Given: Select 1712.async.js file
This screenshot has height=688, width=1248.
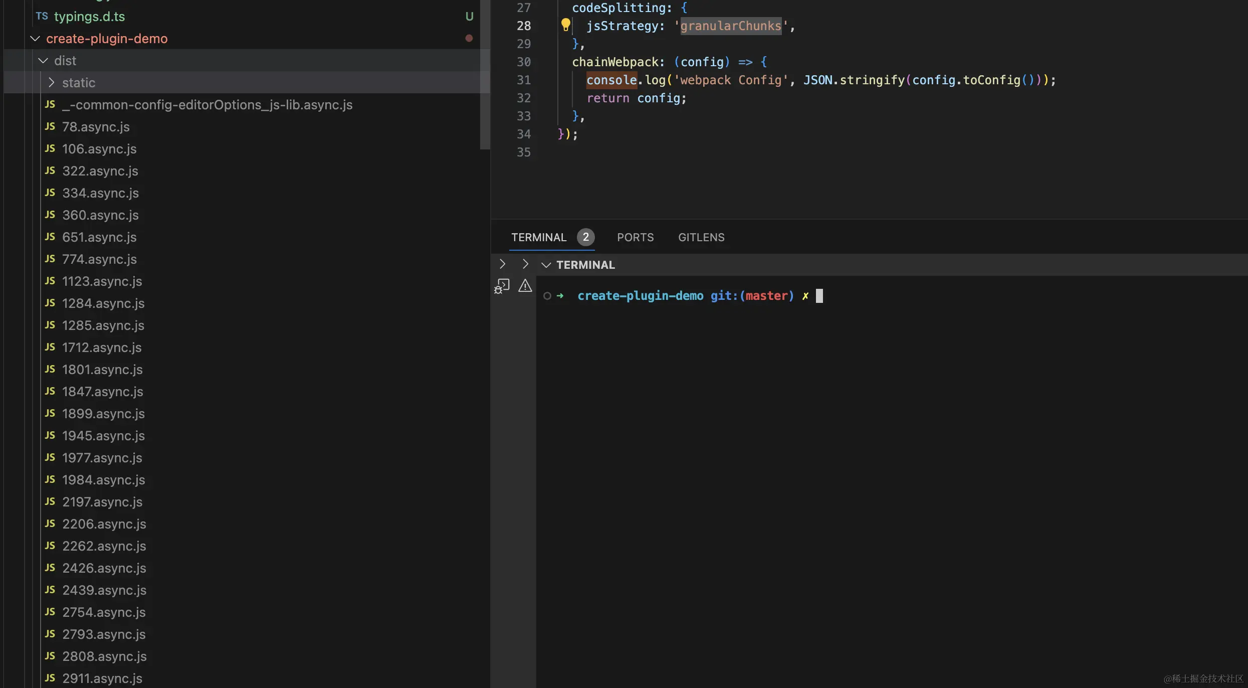Looking at the screenshot, I should pyautogui.click(x=102, y=348).
